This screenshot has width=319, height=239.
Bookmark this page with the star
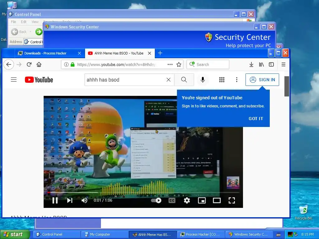(179, 64)
